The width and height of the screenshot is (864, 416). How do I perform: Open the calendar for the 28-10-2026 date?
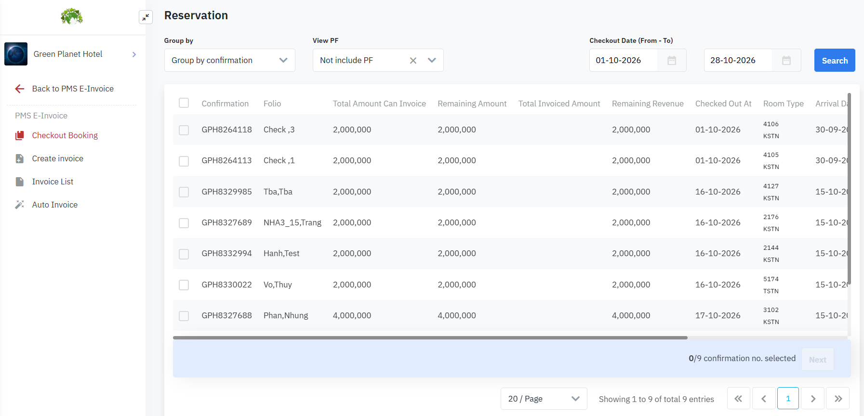click(x=786, y=60)
